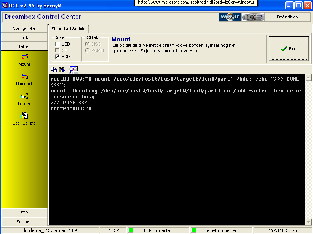Screen dimensions: 313x234
Task: Click the terminal scrollbar up arrow
Action: (308, 77)
